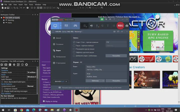This screenshot has width=180, height=112.
Task: Click Help question mark toolbar icon
Action: (27, 8)
